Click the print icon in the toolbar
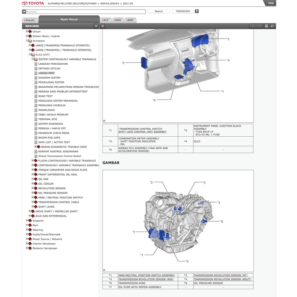This screenshot has width=297, height=297. point(266,26)
